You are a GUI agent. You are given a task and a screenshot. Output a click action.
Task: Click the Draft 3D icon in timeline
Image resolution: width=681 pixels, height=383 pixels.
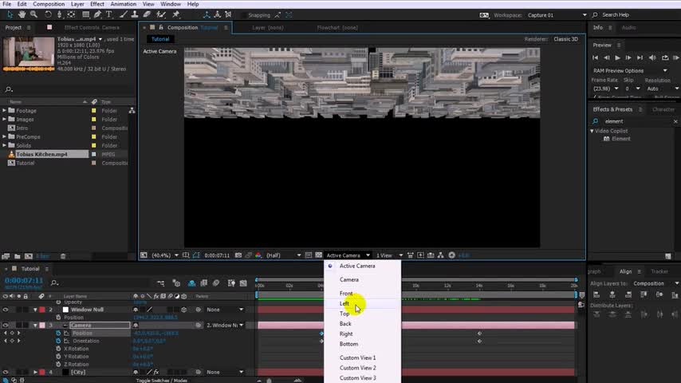pos(176,283)
